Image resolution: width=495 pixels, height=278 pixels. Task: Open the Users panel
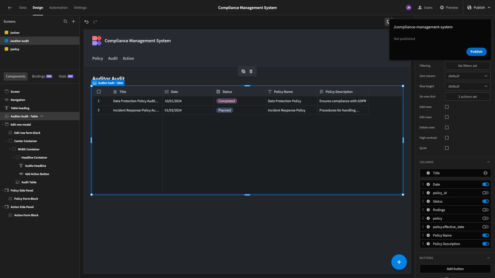coord(425,8)
